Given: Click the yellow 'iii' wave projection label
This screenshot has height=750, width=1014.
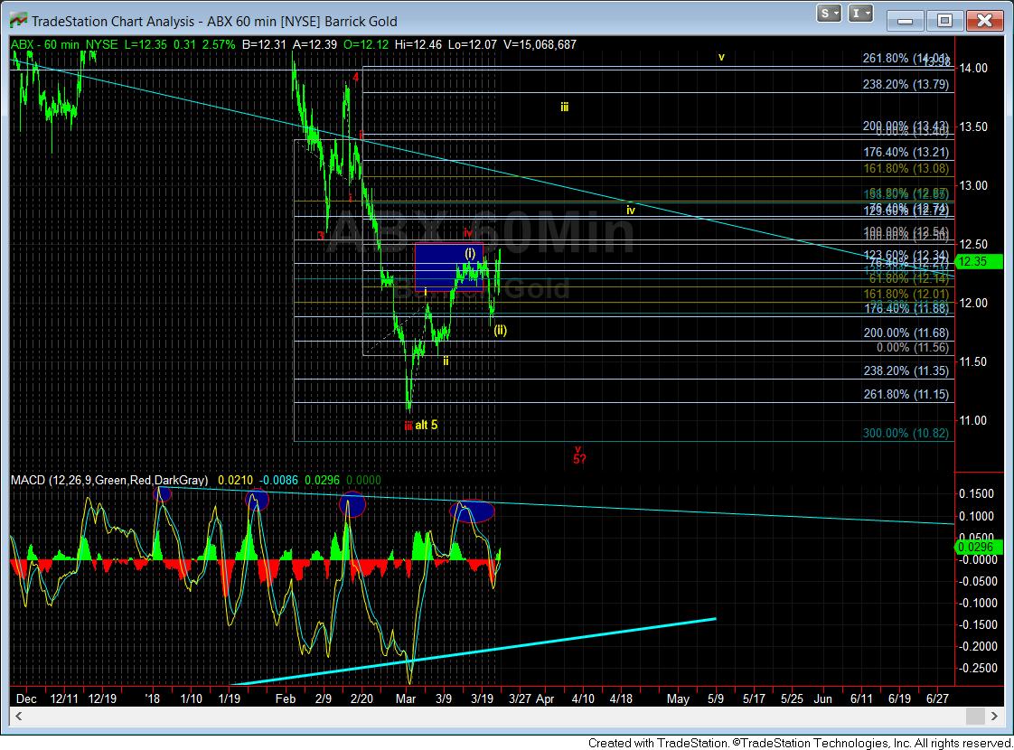Looking at the screenshot, I should [x=564, y=107].
